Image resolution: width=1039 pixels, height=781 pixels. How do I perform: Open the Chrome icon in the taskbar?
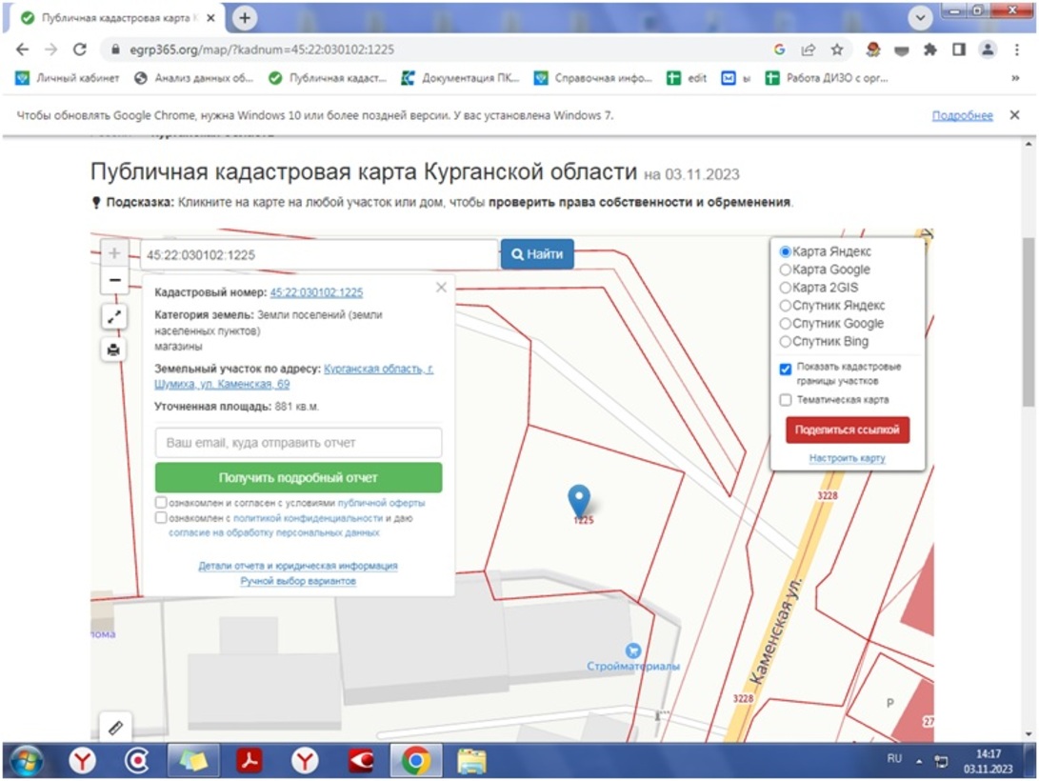tap(415, 761)
